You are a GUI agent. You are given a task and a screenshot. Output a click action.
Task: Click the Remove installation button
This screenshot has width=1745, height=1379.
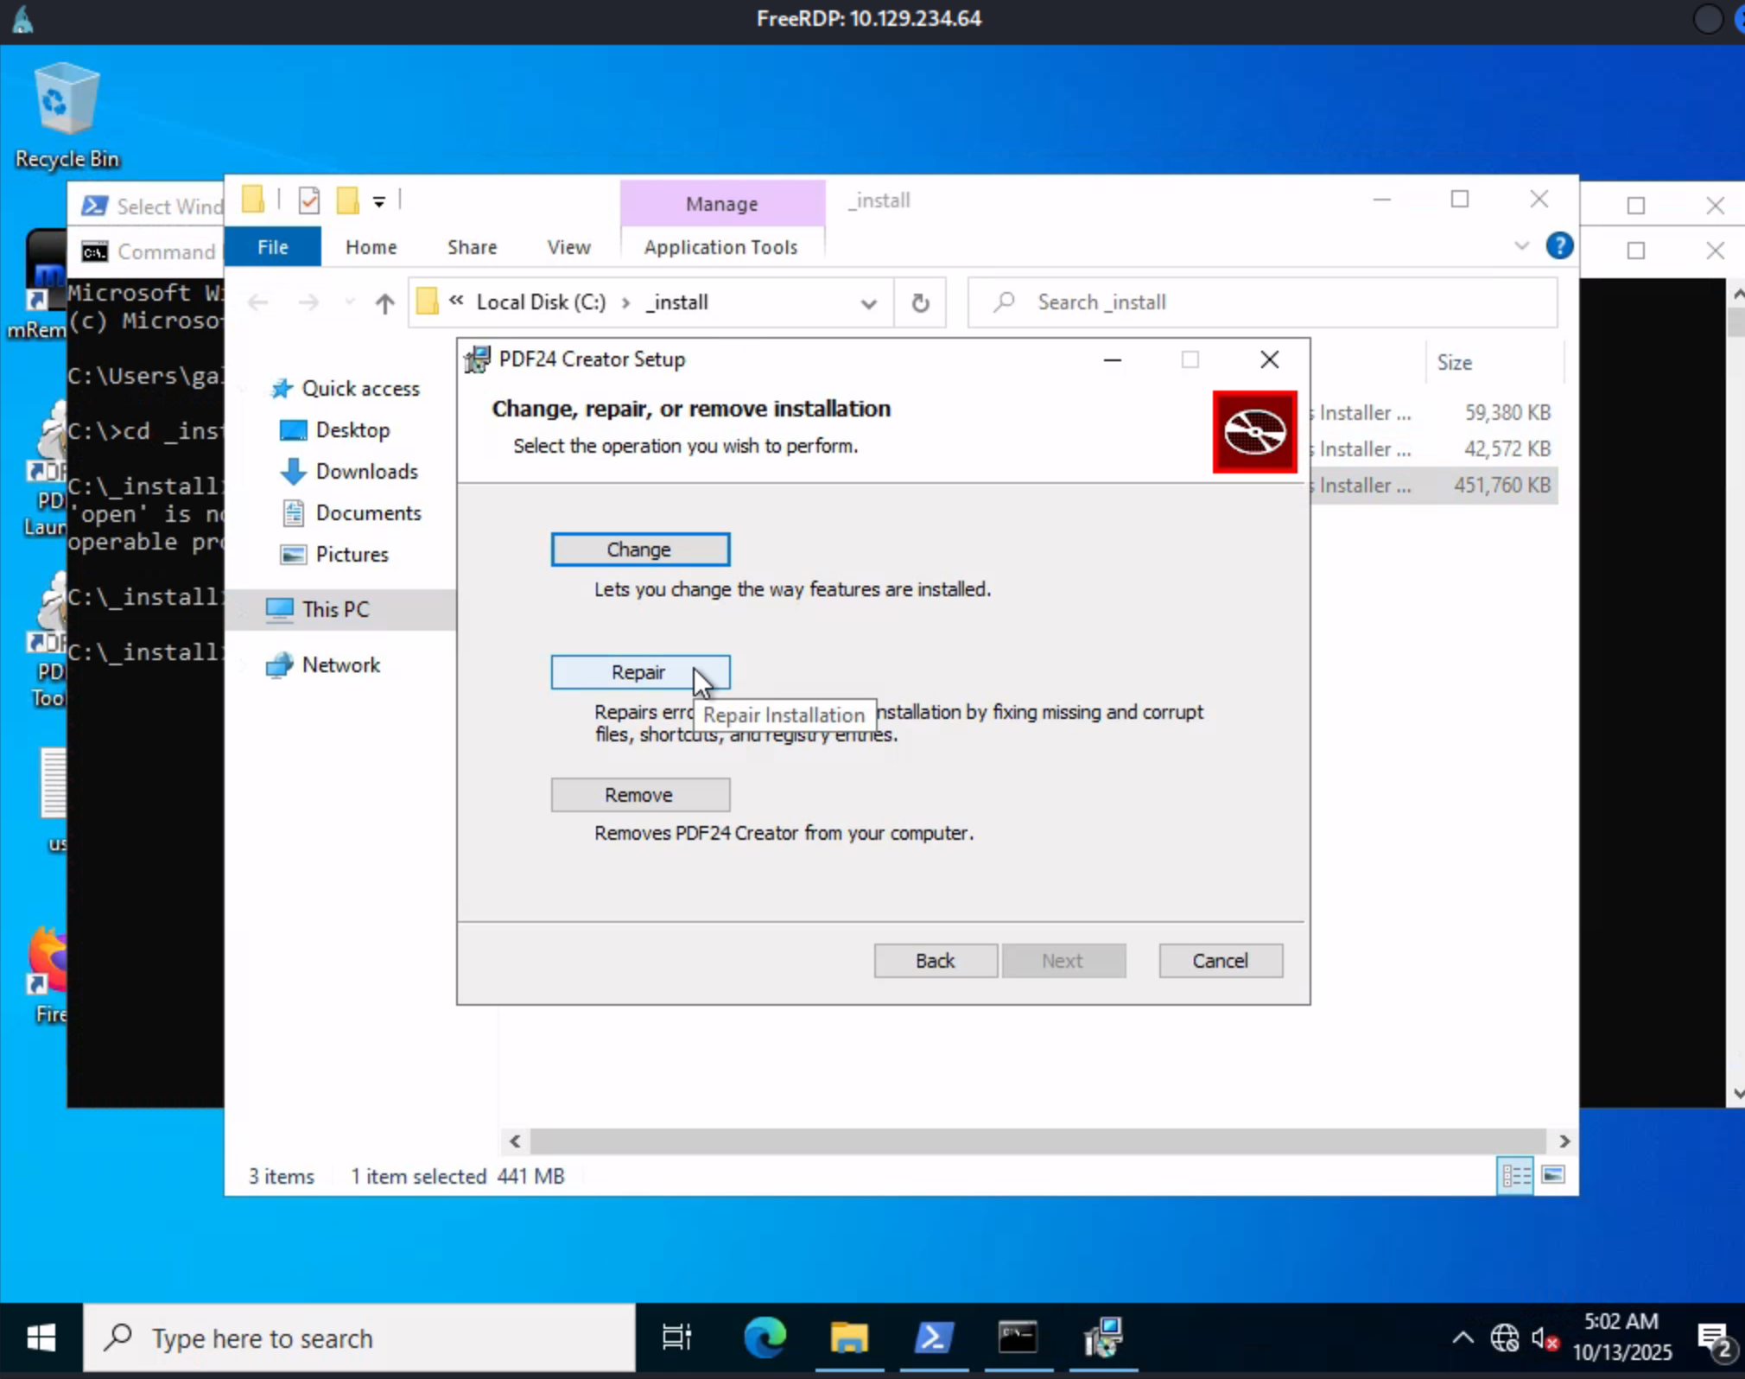639,795
